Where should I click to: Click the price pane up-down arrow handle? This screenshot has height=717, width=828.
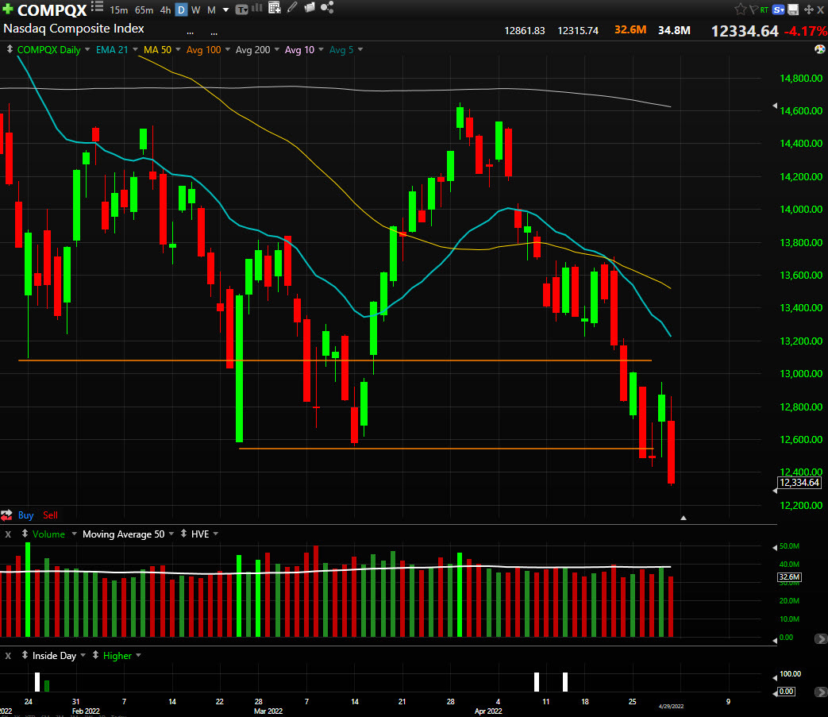[x=9, y=49]
